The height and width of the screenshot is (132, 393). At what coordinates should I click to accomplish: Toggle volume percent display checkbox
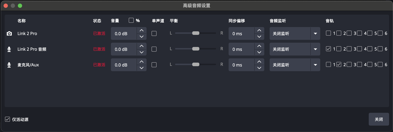(x=131, y=20)
